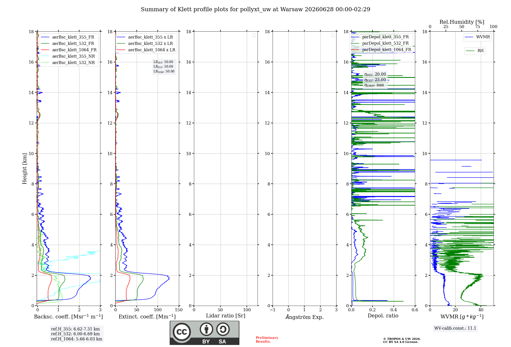Click aerBsc_klett_1064 x LR legend entry

(x=146, y=50)
